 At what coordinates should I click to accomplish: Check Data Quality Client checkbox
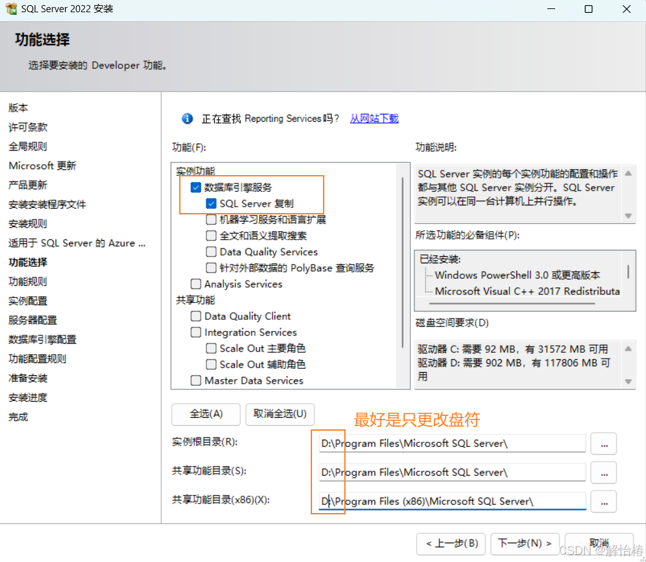(x=196, y=316)
